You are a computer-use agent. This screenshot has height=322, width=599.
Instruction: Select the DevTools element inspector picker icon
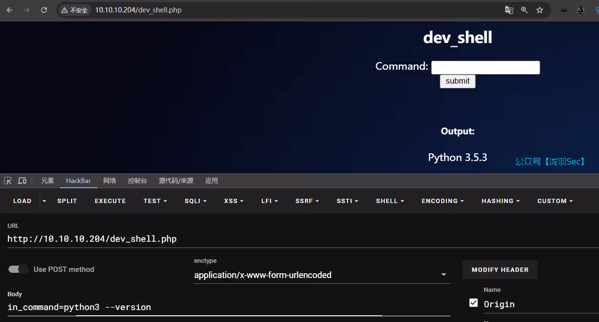(x=8, y=181)
